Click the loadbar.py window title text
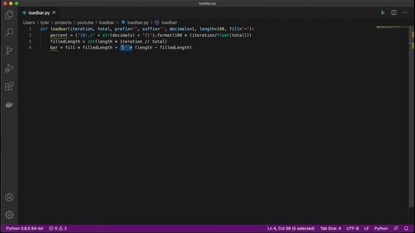 (207, 3)
